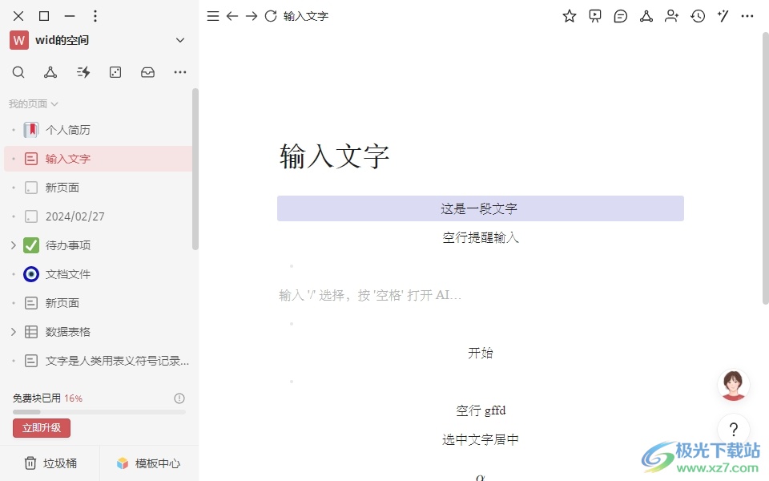Expand the workspace switcher chevron
Image resolution: width=769 pixels, height=481 pixels.
tap(180, 40)
